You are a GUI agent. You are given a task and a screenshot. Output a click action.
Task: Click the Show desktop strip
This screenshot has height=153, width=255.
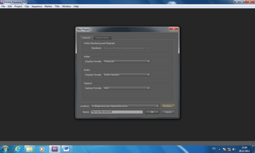point(254,149)
